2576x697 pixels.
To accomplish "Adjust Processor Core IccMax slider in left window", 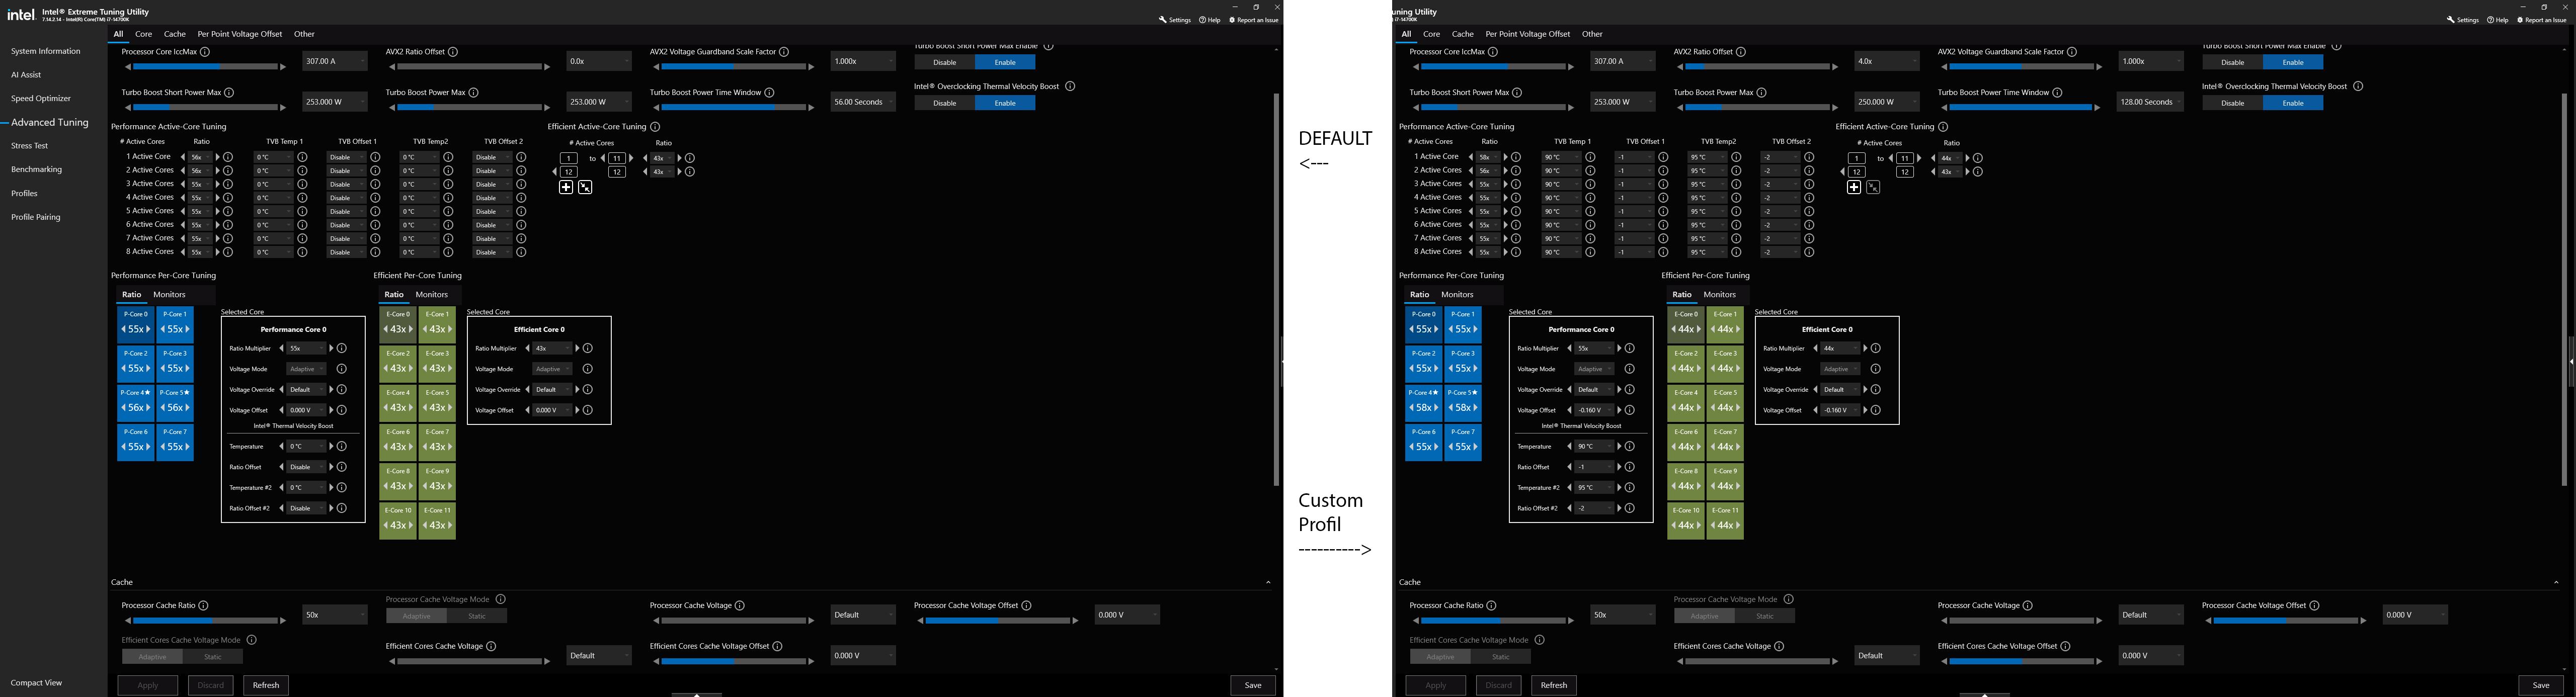I will [x=205, y=67].
